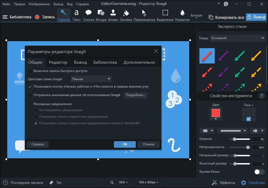Apply the solid orange arrow quick style
The image size is (268, 188).
tap(256, 56)
